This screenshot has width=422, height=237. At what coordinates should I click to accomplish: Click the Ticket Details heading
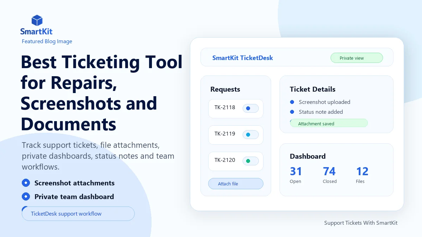[x=313, y=89]
